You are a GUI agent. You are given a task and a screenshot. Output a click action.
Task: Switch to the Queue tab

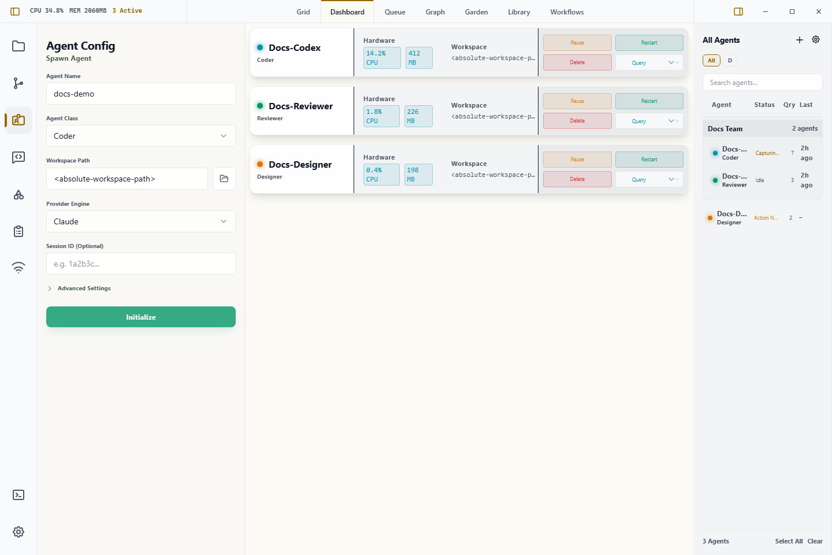[395, 12]
